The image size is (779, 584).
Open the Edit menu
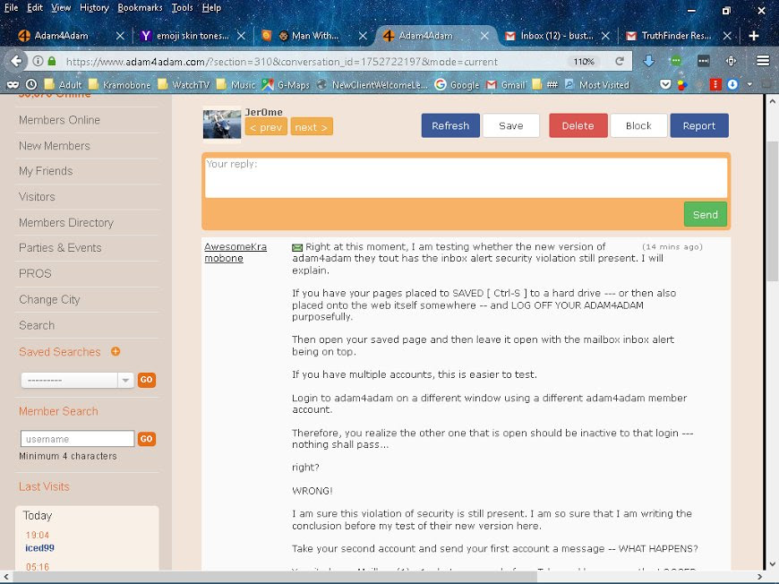point(35,8)
